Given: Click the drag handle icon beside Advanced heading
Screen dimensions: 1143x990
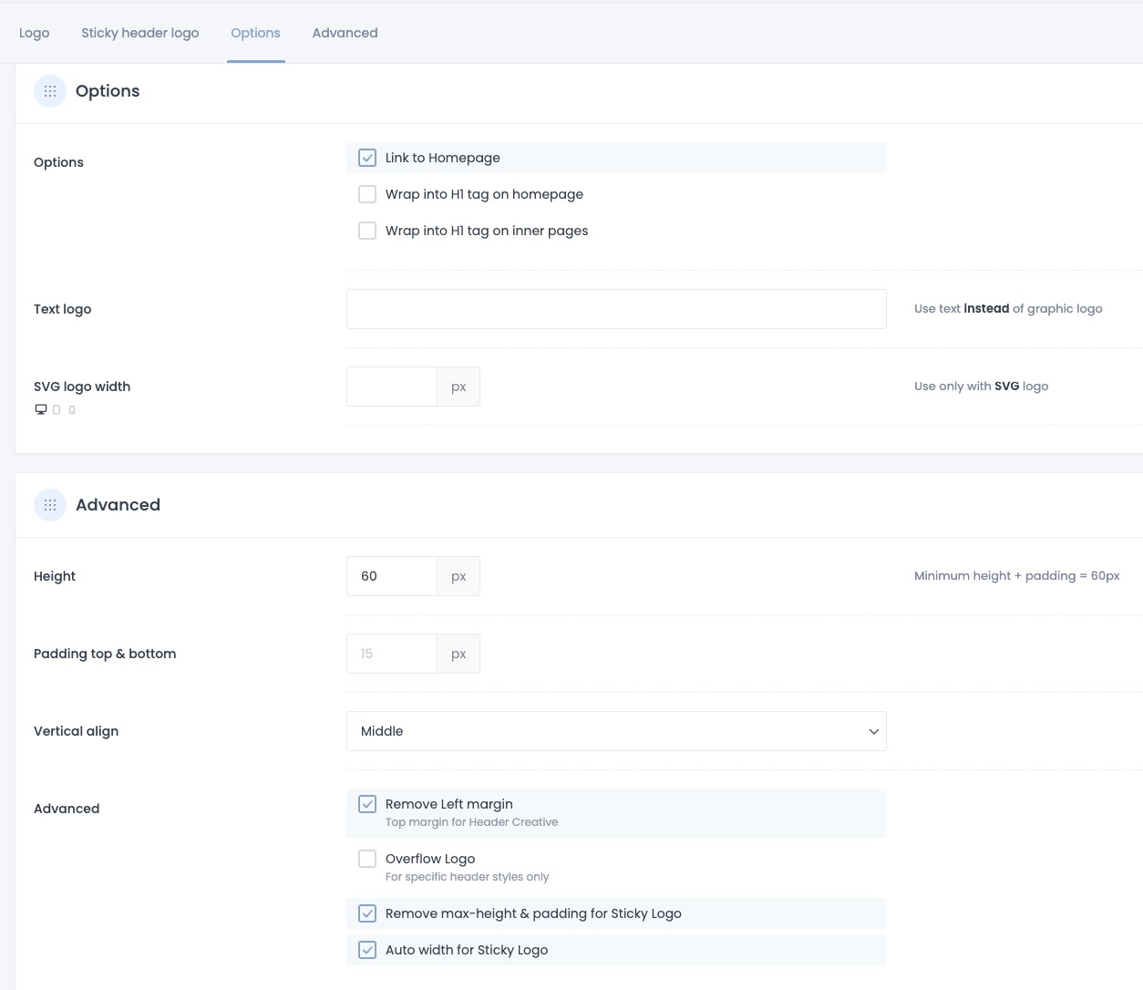Looking at the screenshot, I should tap(50, 505).
